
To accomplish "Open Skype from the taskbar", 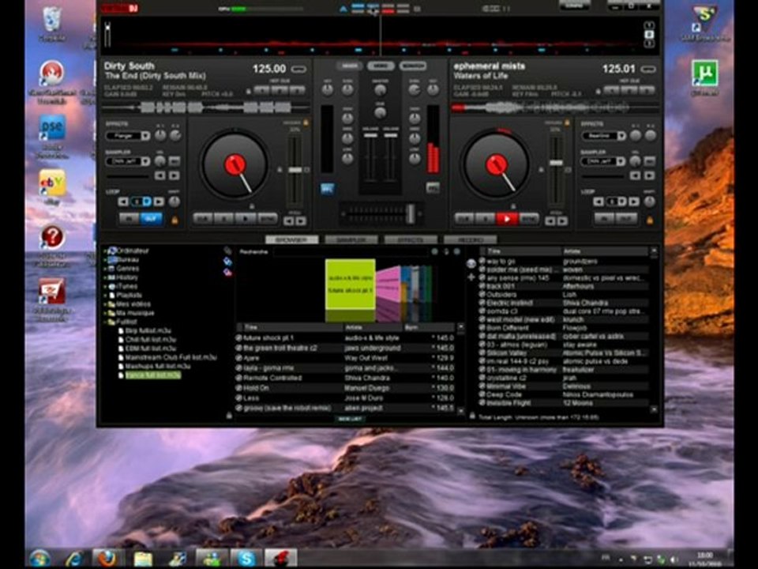I will [246, 559].
